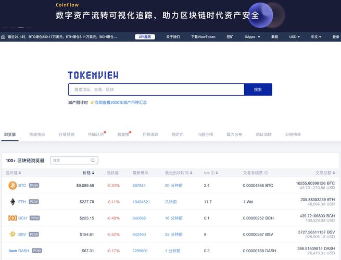The width and height of the screenshot is (341, 260).
Task: Click the main address search input field
Action: coord(156,89)
